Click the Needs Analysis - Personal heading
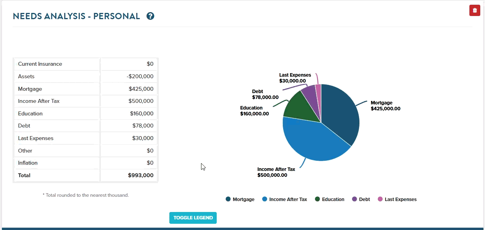 click(x=76, y=16)
